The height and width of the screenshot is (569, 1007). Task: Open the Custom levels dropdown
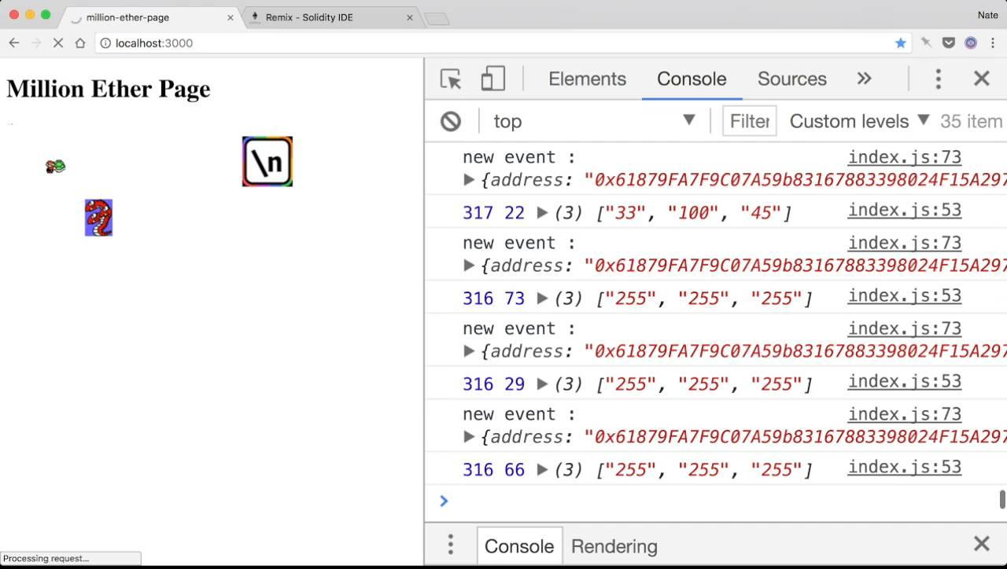(x=860, y=121)
